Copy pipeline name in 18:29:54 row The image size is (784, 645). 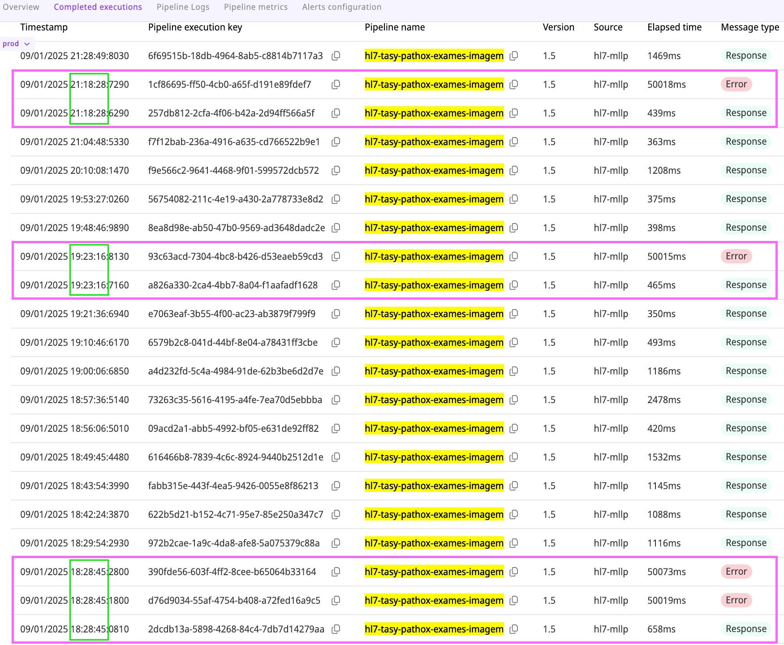tap(514, 543)
